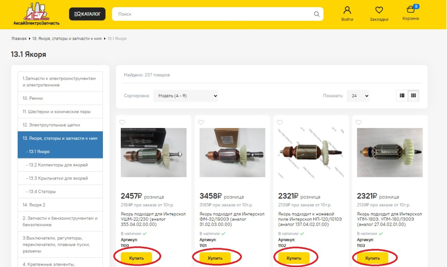The height and width of the screenshot is (267, 447).
Task: Go to Главная breadcrumb
Action: click(19, 39)
